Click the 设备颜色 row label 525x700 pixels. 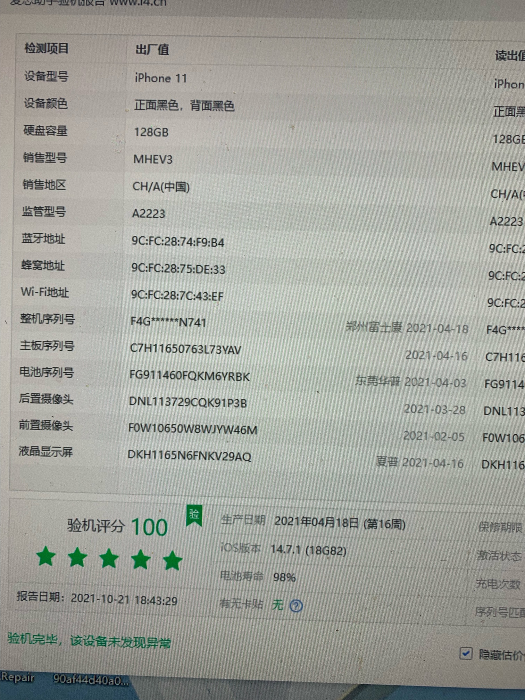coord(45,103)
